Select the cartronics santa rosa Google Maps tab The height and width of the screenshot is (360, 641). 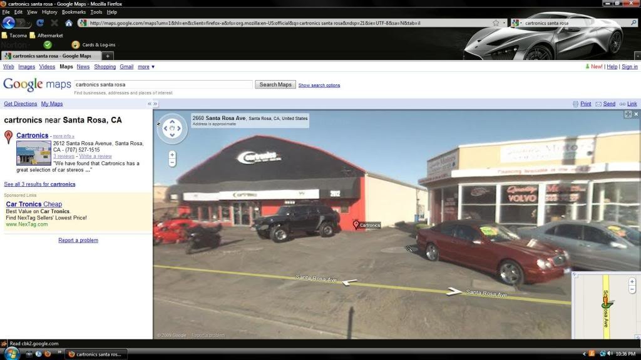pos(51,56)
